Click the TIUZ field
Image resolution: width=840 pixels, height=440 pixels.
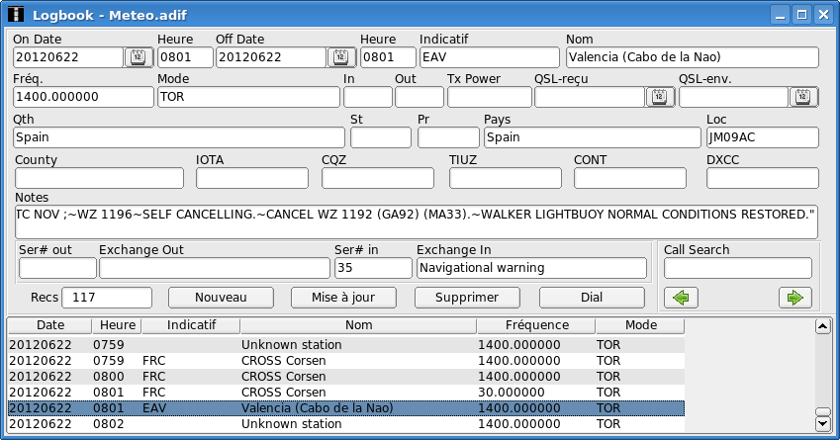[x=506, y=178]
